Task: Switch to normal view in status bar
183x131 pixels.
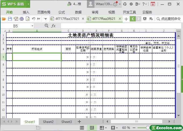Action: (82, 128)
